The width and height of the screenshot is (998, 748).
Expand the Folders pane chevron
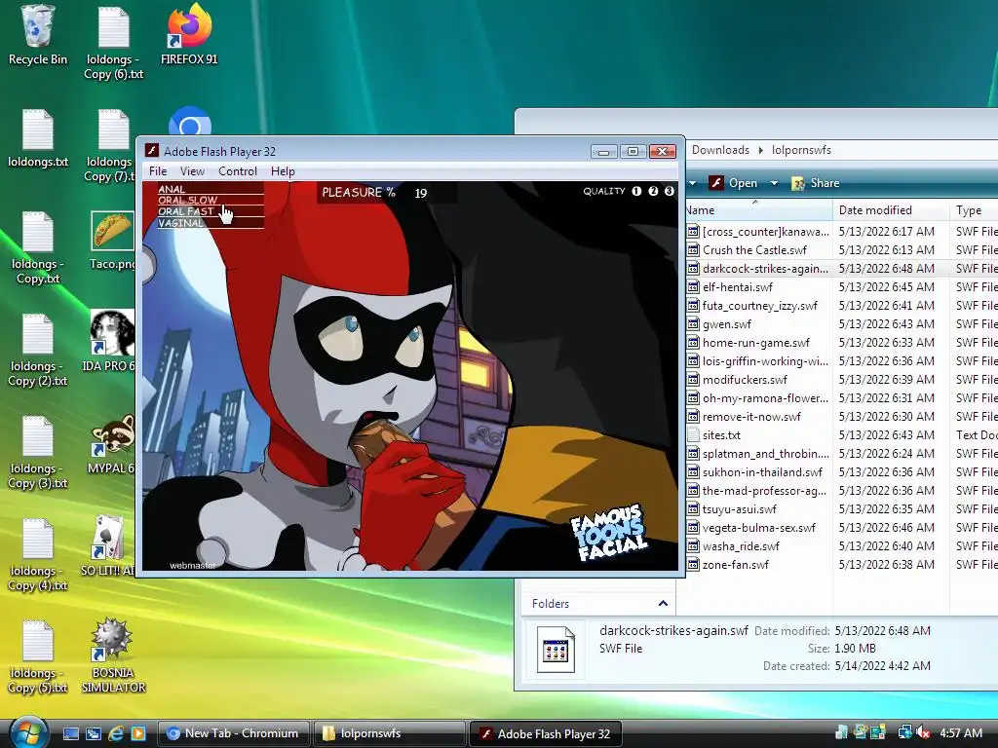click(x=663, y=603)
